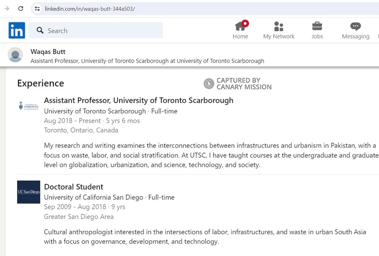Reload the page in the browser
The height and width of the screenshot is (256, 379).
coord(21,9)
